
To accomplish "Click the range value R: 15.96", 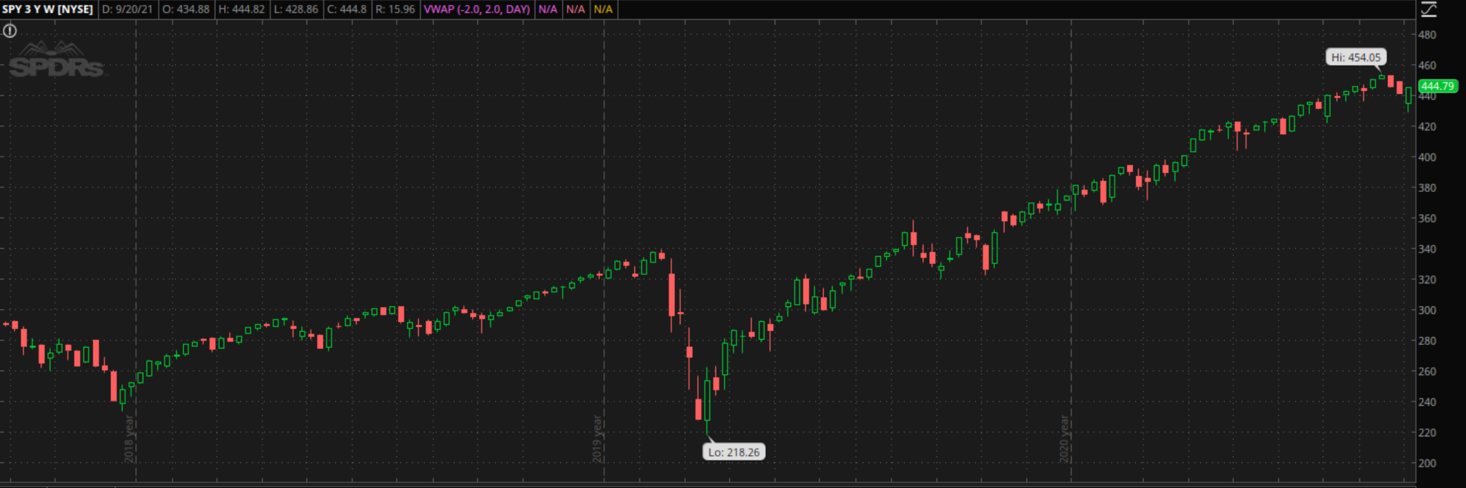I will (394, 9).
